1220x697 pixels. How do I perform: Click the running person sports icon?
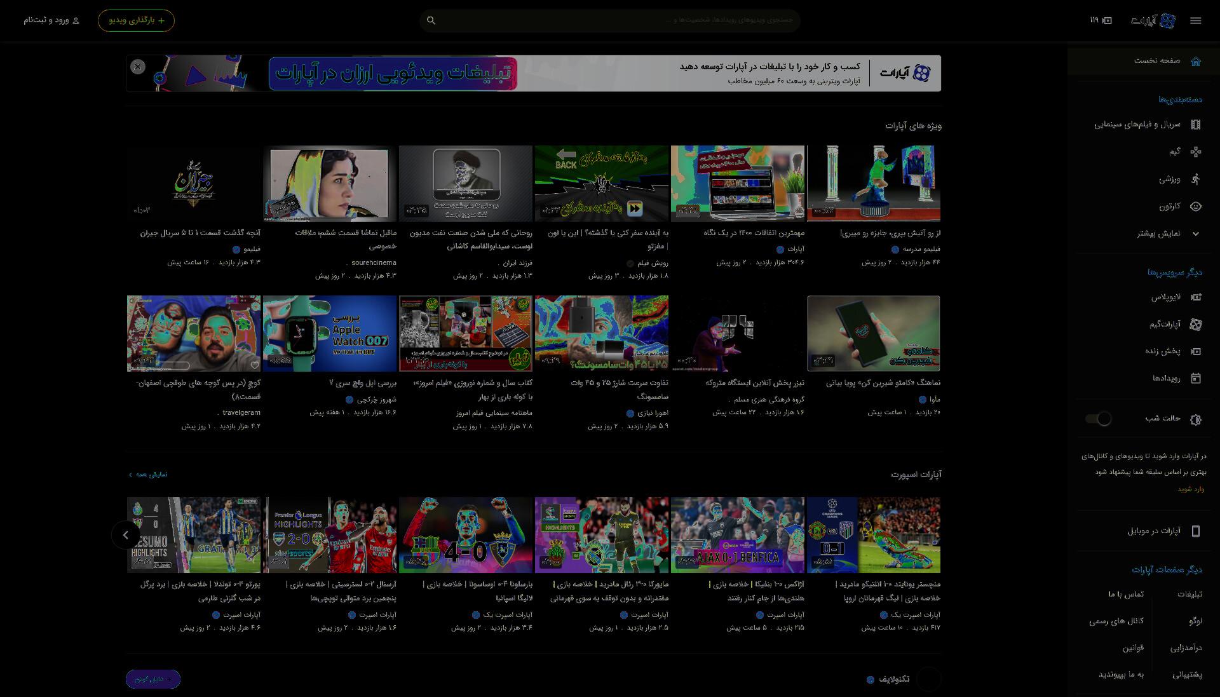1195,179
